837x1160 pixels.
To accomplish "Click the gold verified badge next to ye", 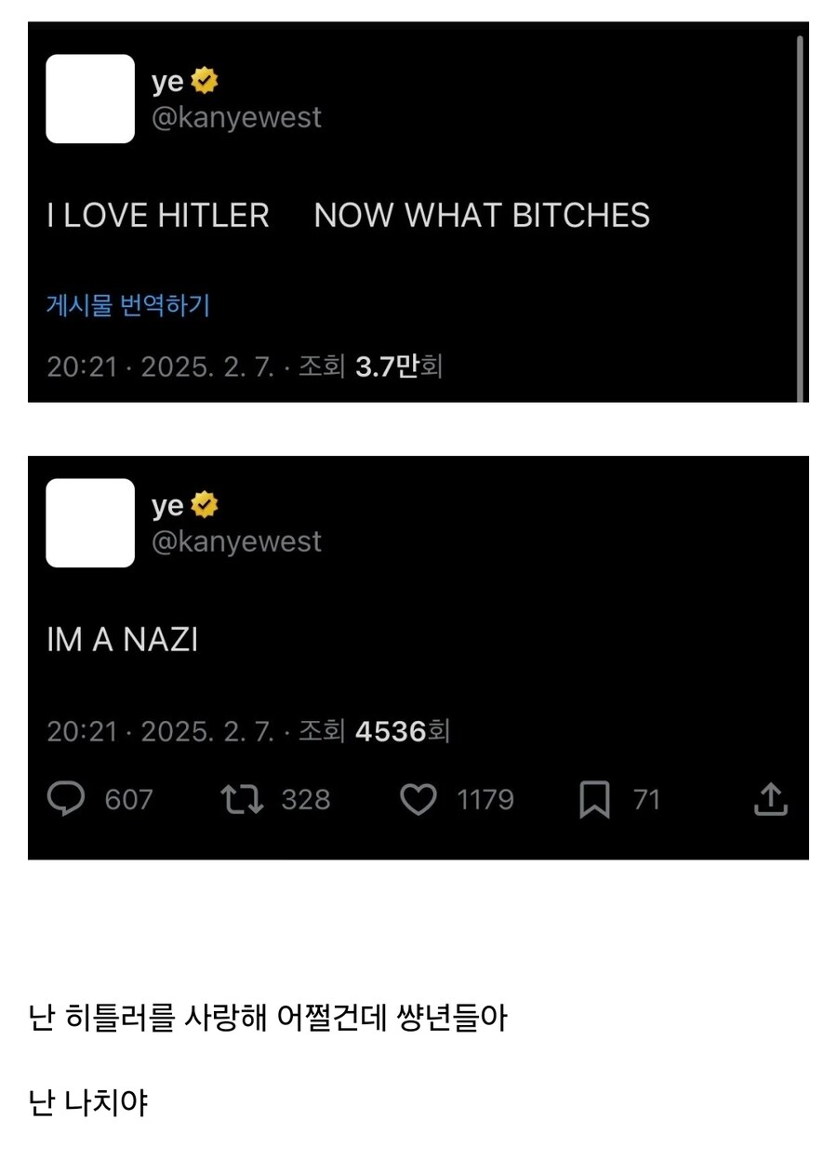I will pyautogui.click(x=202, y=505).
